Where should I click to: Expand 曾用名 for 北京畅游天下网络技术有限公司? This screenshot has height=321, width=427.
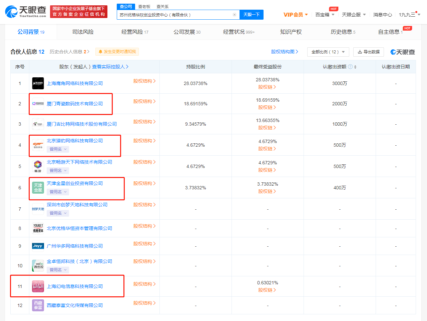(58, 171)
